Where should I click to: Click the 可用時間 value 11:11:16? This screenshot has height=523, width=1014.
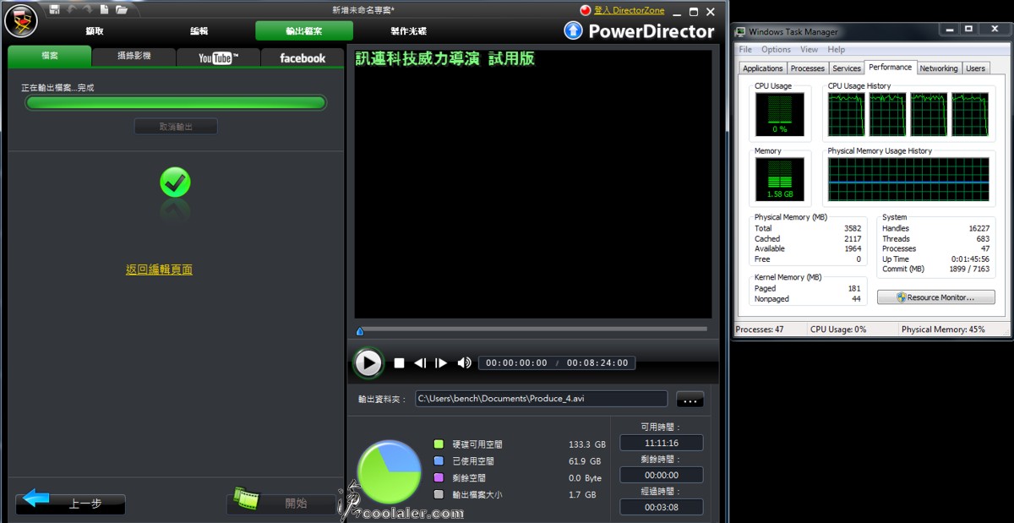[x=662, y=443]
